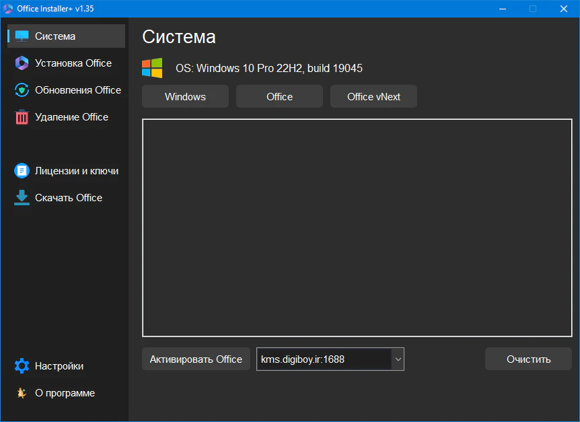Click the red trash icon for Удаление Office
The image size is (580, 422).
[22, 117]
